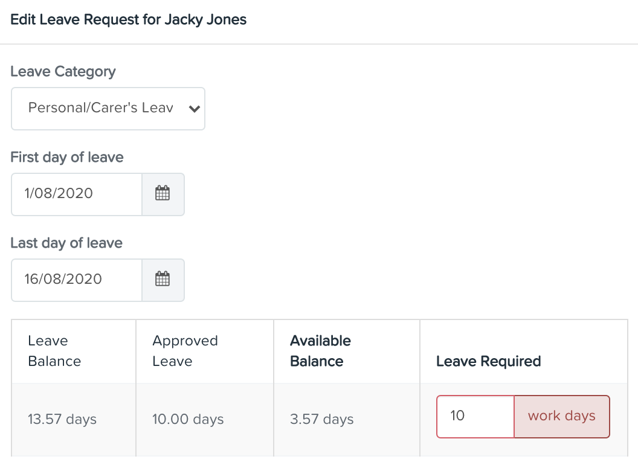Click the 10.00 days approved leave cell
The width and height of the screenshot is (638, 465).
point(188,419)
